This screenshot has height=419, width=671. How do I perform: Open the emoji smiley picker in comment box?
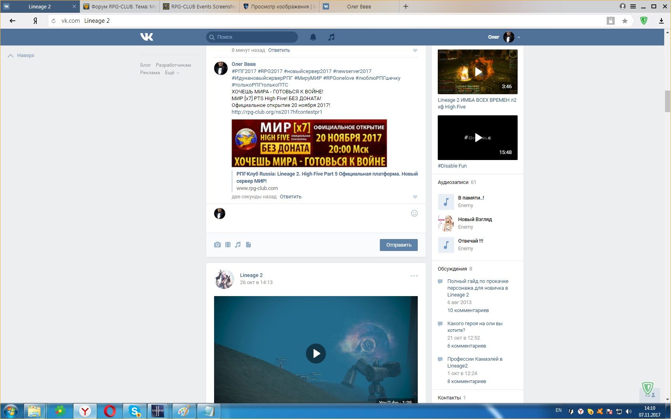click(414, 213)
